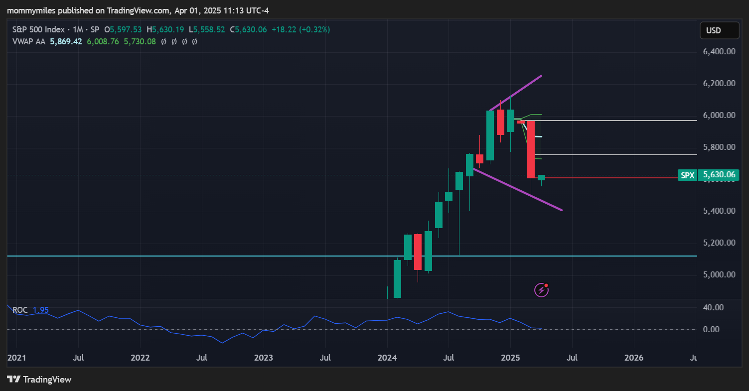The width and height of the screenshot is (749, 391).
Task: Click the 2021 label on the time axis
Action: [x=16, y=358]
